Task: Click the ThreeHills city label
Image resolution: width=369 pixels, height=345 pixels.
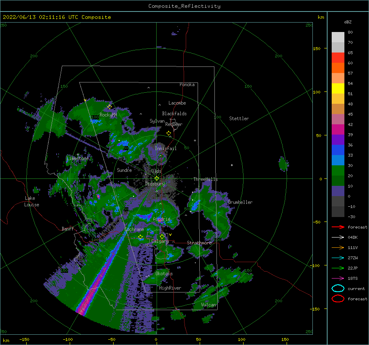Action: [205, 179]
